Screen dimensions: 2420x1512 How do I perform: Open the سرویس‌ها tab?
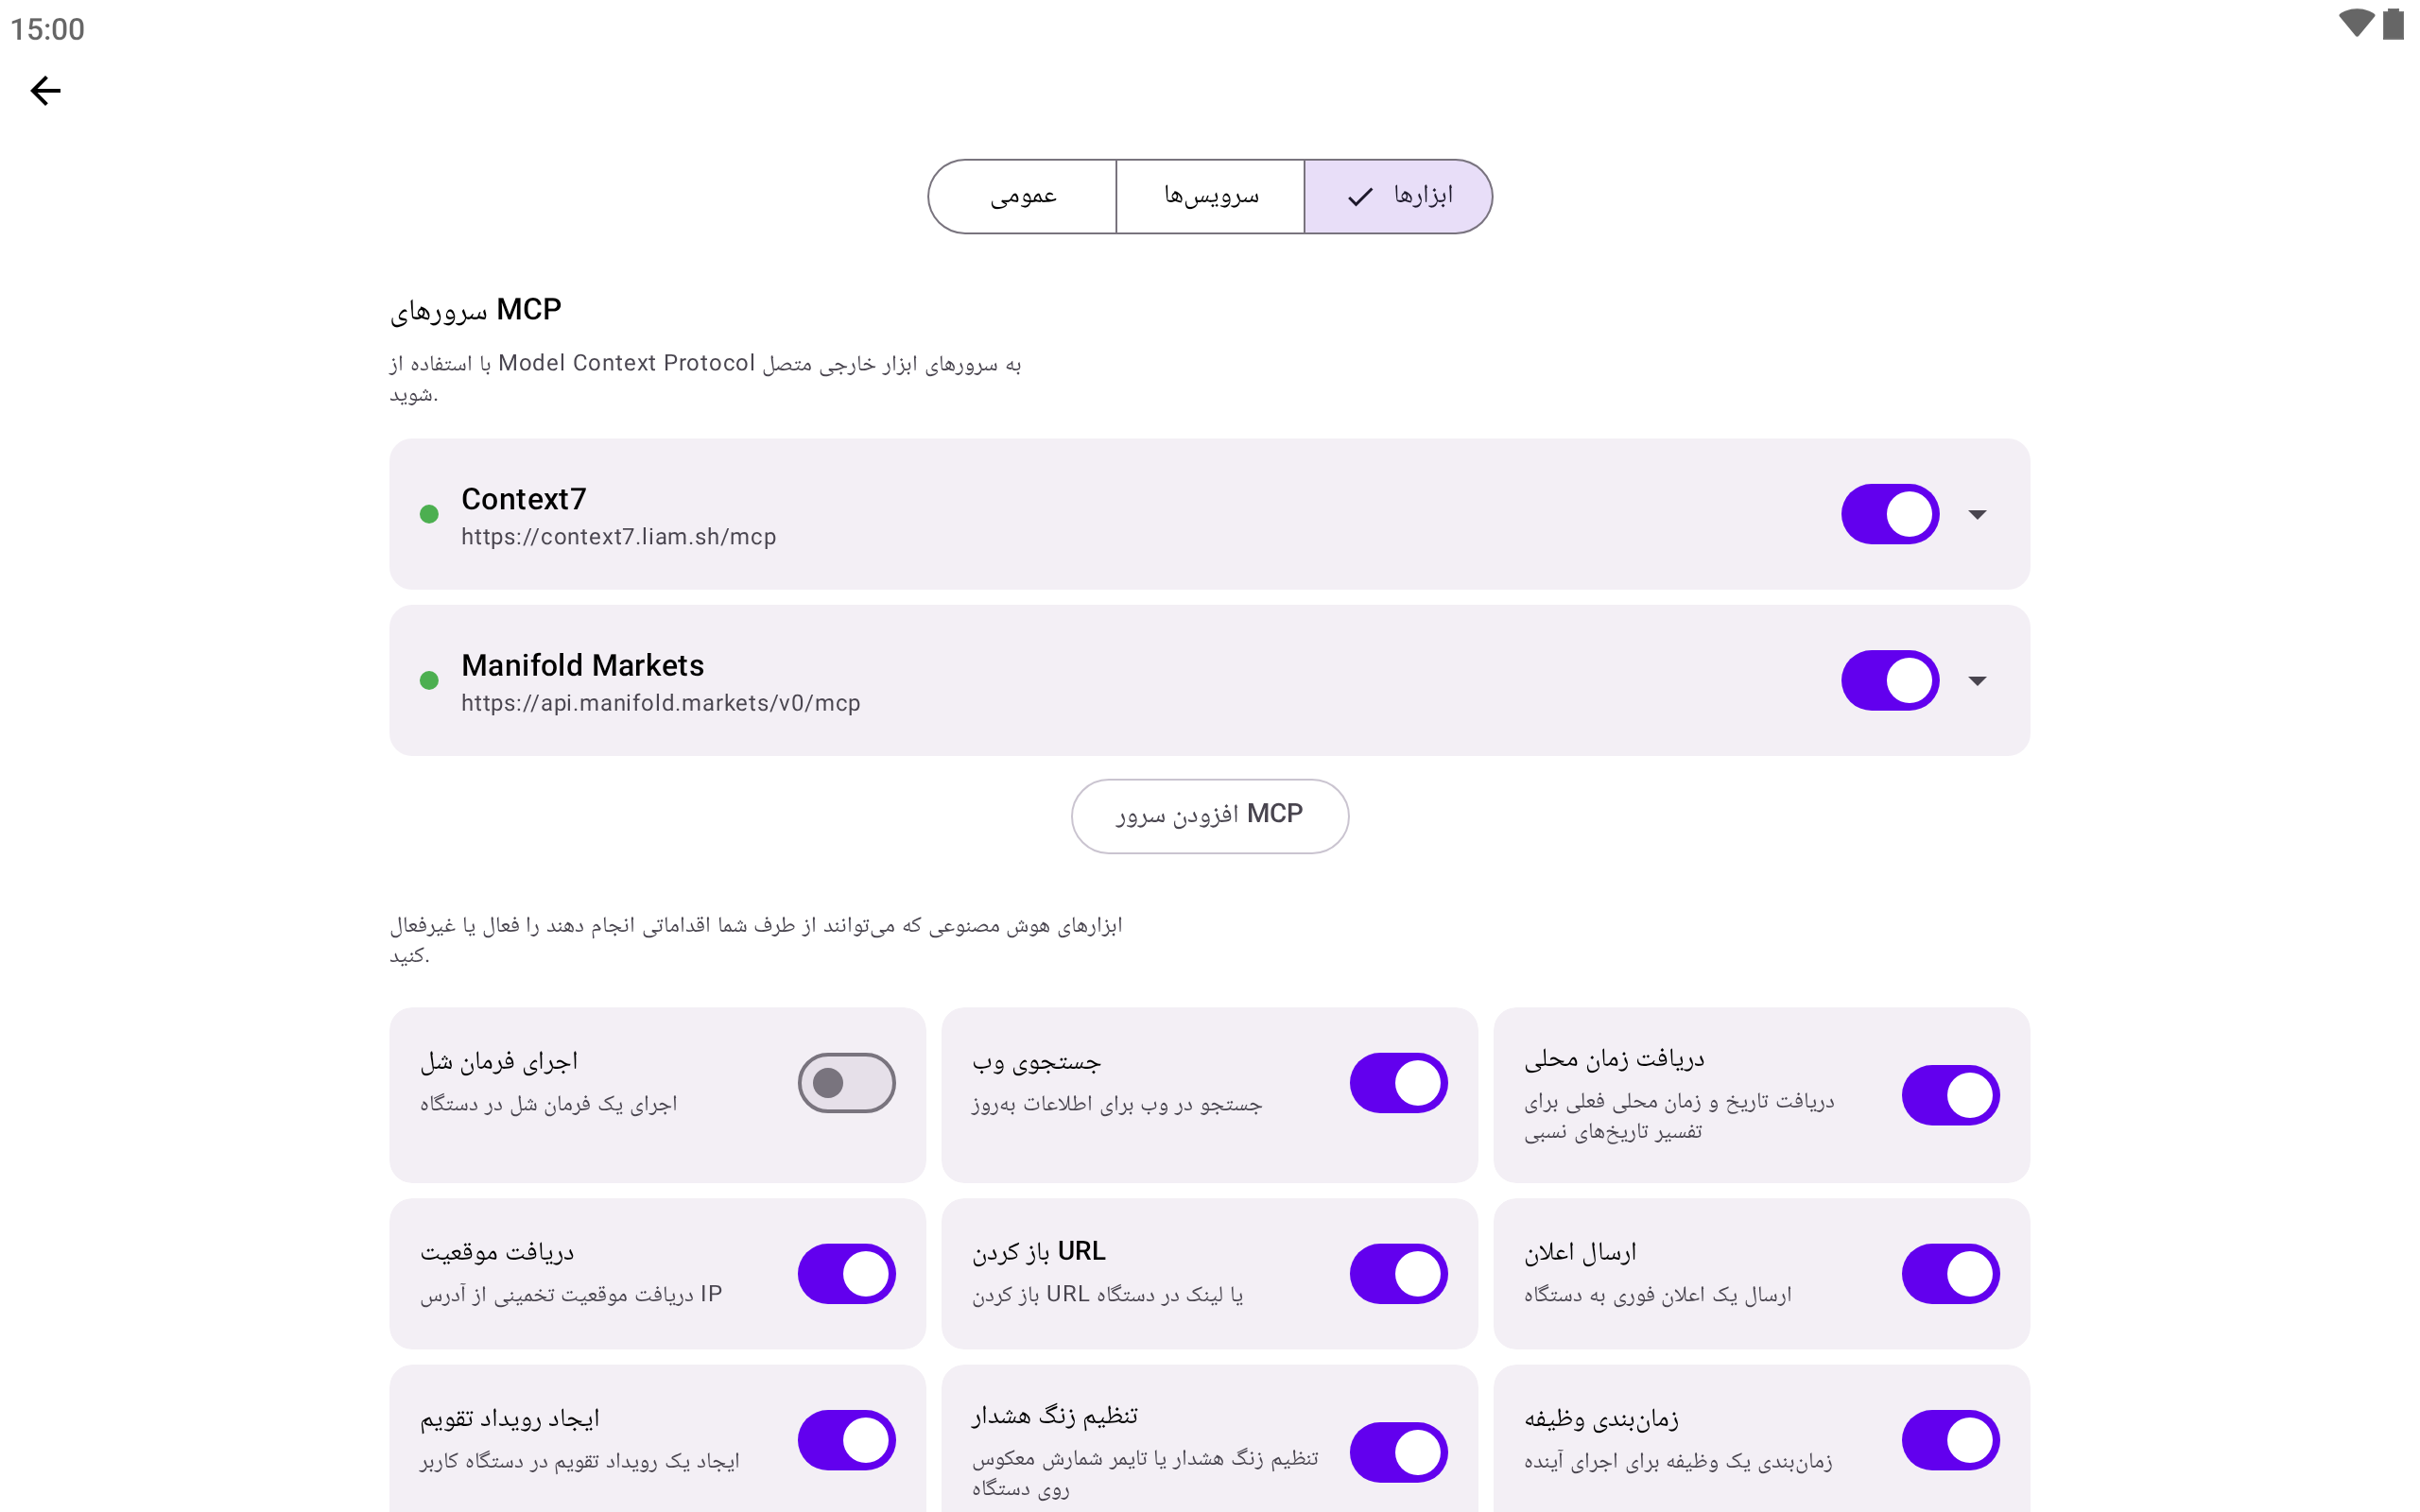[1210, 197]
